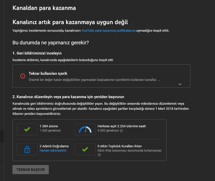
Task: Click the TEKRAR BAŞVUR button
Action: coord(30,170)
